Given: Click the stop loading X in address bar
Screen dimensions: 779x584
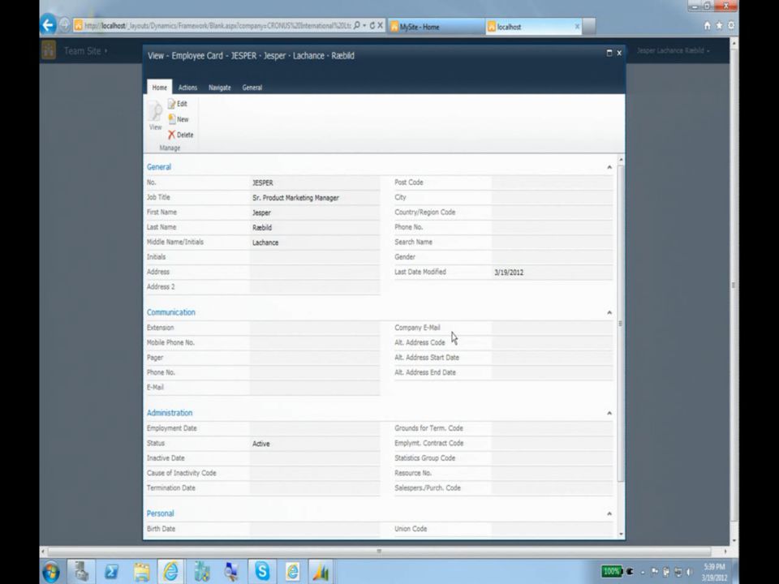Looking at the screenshot, I should coord(380,25).
